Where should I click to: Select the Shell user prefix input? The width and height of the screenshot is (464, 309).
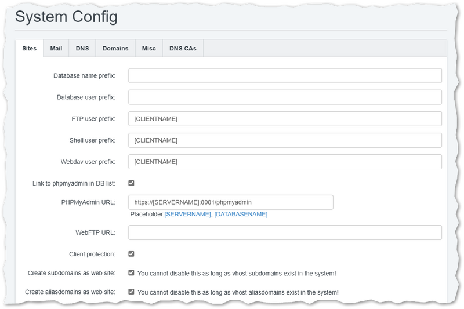coord(285,140)
